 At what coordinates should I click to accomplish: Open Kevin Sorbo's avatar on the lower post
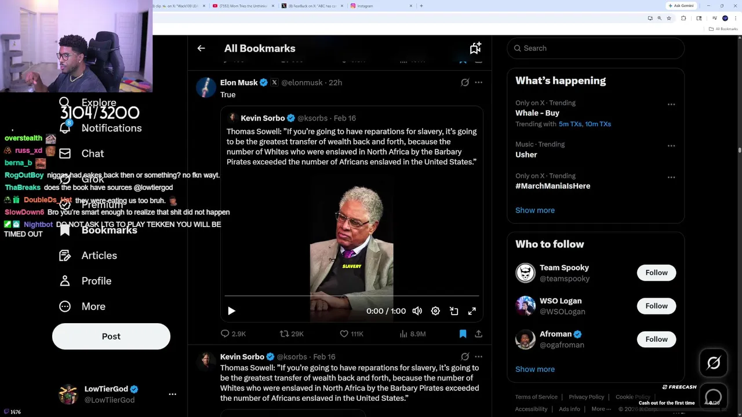click(206, 361)
